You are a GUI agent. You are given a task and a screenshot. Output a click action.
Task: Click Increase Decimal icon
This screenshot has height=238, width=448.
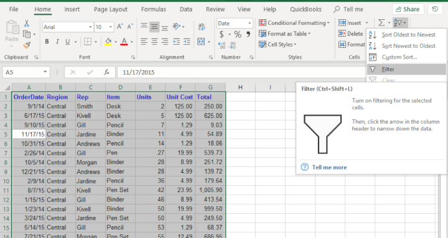click(222, 45)
